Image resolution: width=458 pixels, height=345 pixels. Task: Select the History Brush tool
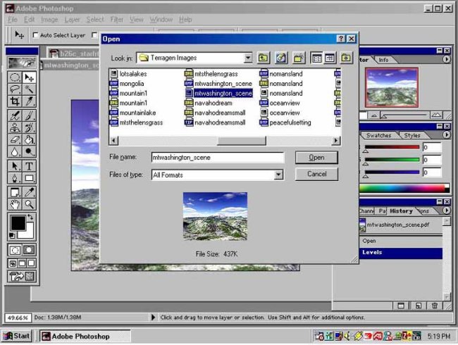point(29,127)
